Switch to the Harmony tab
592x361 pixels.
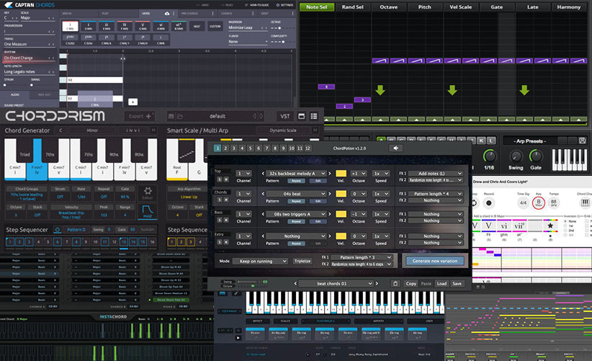[568, 6]
